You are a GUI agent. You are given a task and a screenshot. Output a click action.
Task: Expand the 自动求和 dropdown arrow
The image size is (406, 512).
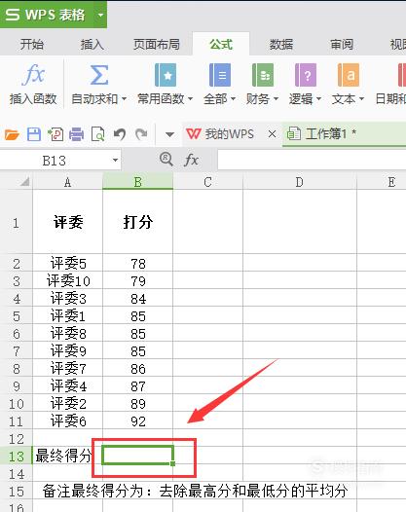(124, 98)
